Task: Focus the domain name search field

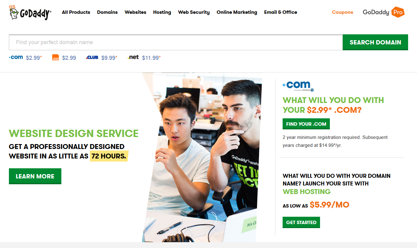Action: tap(176, 42)
